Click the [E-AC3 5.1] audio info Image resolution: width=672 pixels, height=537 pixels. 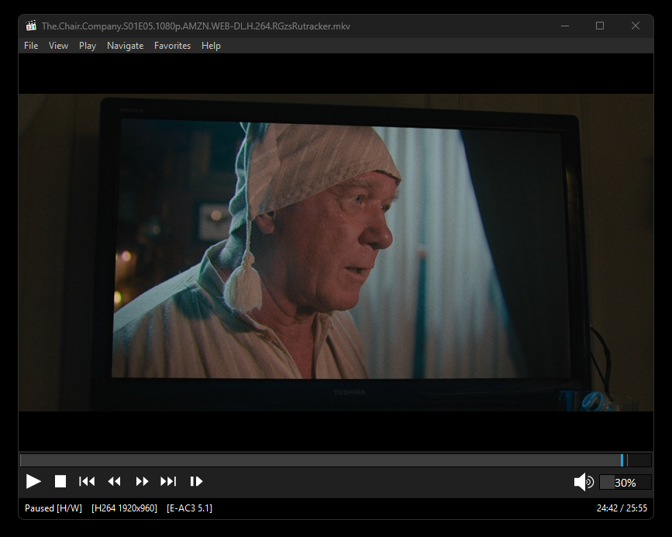pyautogui.click(x=189, y=508)
